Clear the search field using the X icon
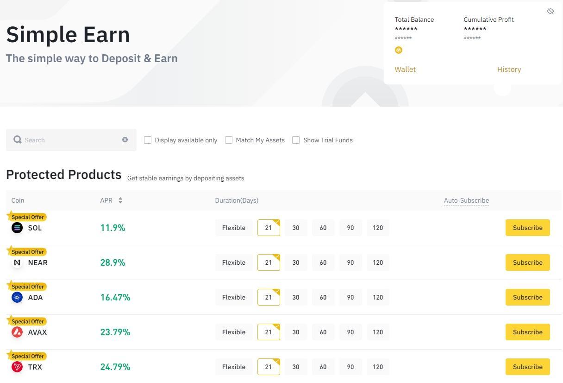 (125, 140)
